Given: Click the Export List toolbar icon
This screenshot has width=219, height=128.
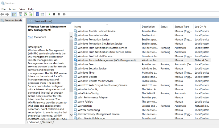Looking at the screenshot, I should point(31,14).
